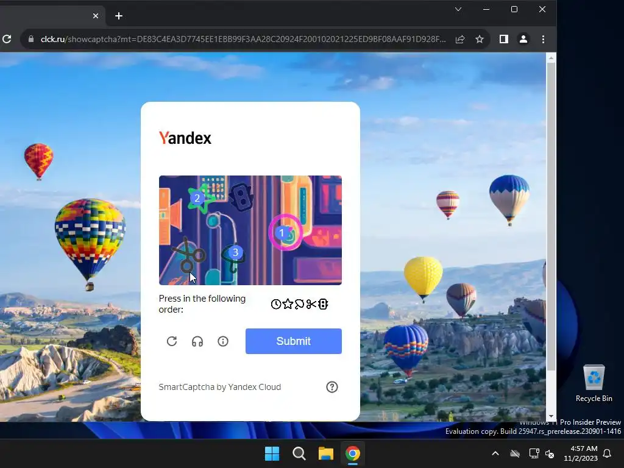
Task: Expand the tab search chevron
Action: [458, 9]
